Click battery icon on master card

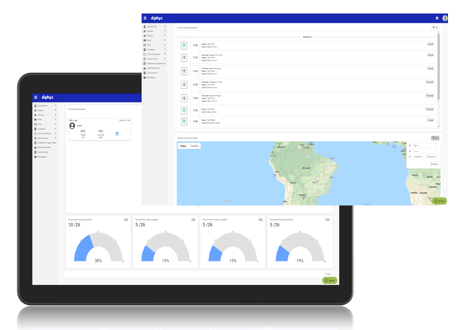pos(71,120)
